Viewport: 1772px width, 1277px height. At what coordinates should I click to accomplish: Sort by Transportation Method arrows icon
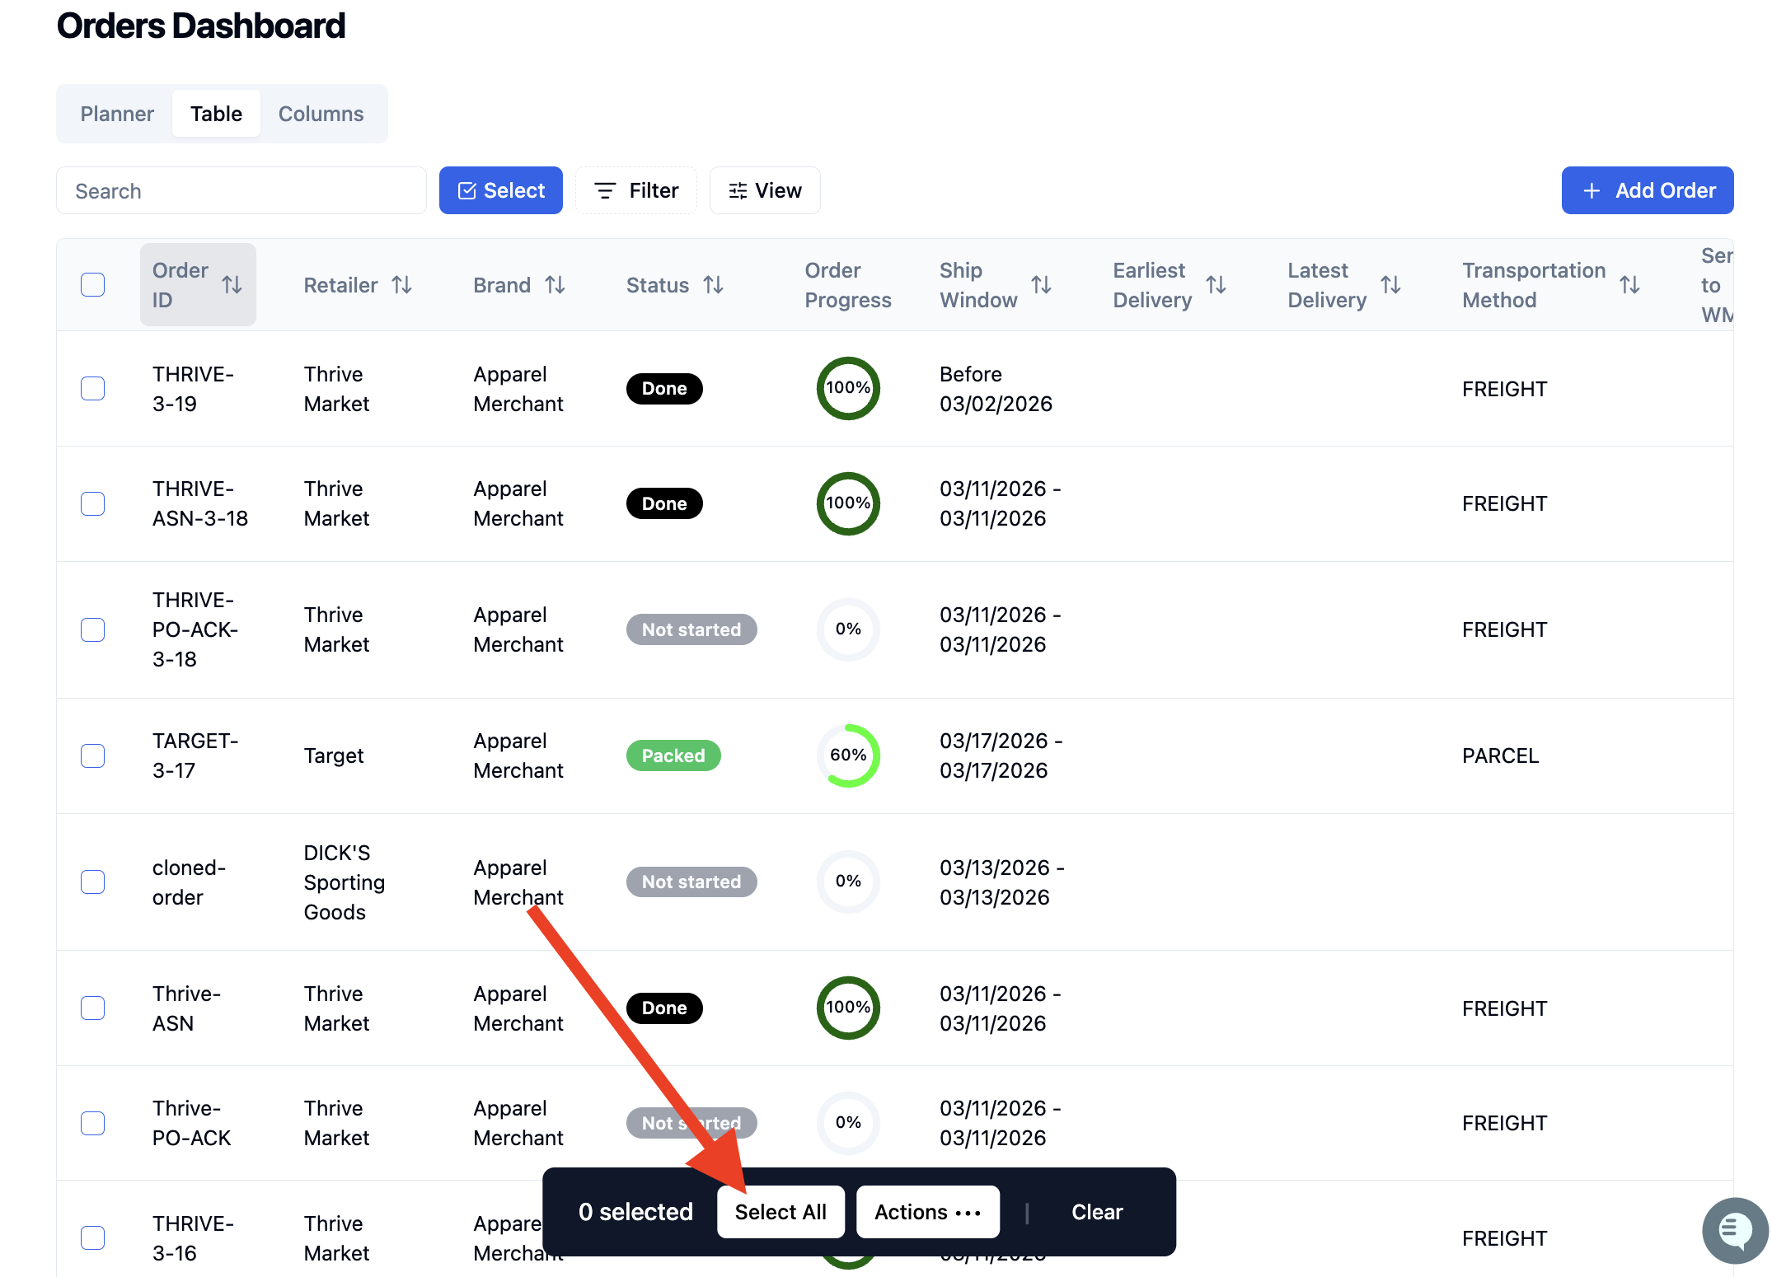pos(1629,285)
